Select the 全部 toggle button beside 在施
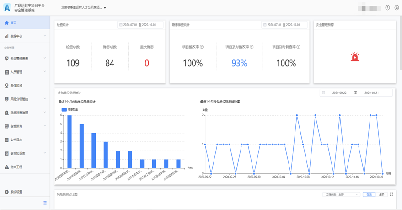Screen dimensions: 402x210 click(381, 194)
